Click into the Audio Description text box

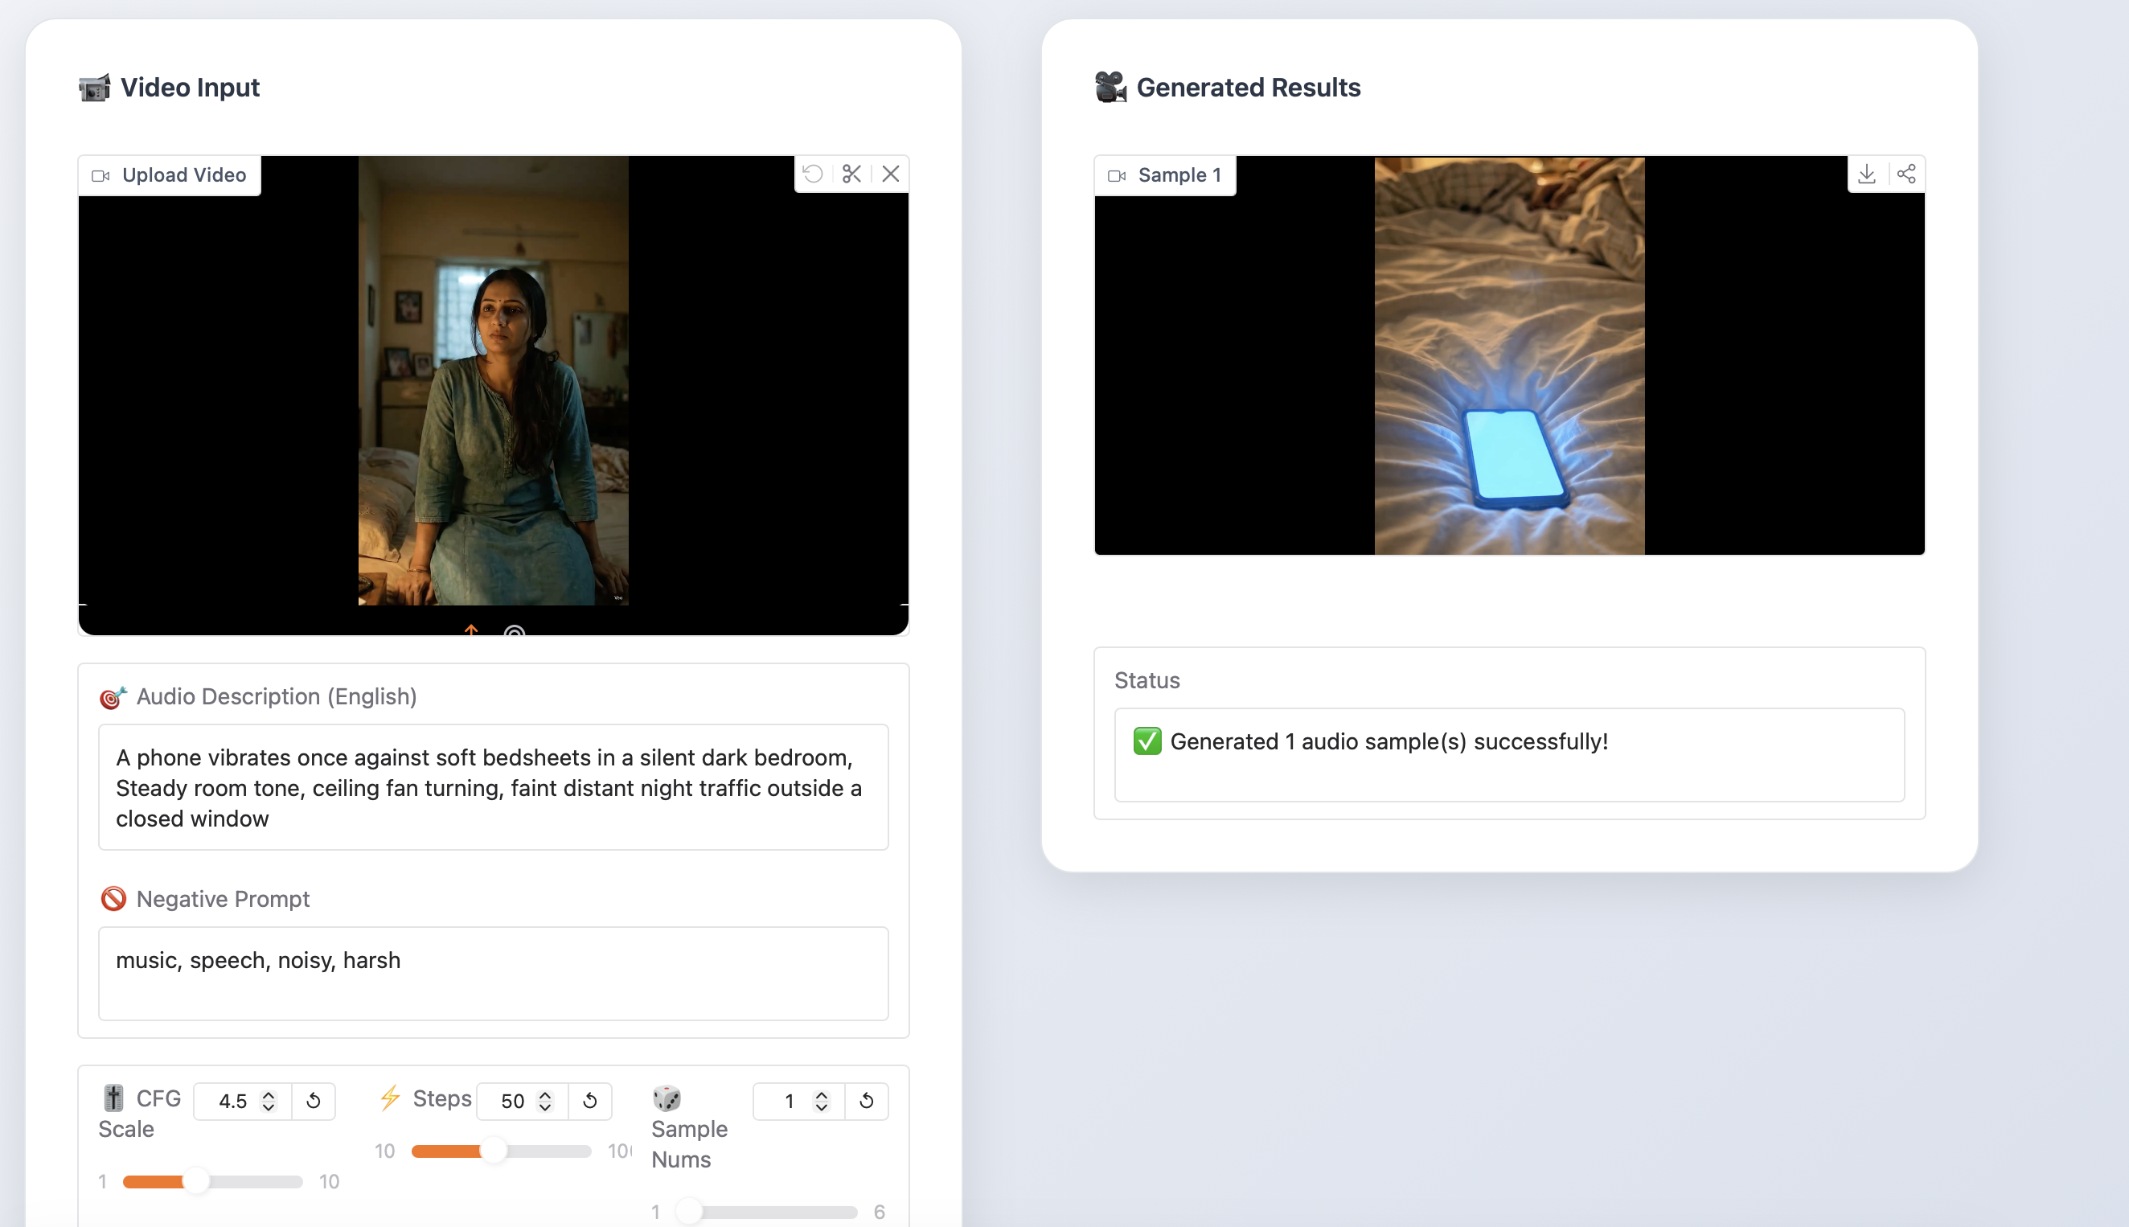point(494,787)
